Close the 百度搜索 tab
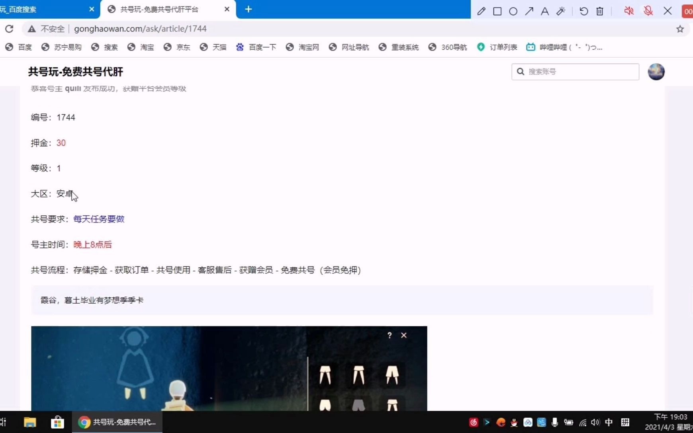The width and height of the screenshot is (693, 433). click(92, 9)
